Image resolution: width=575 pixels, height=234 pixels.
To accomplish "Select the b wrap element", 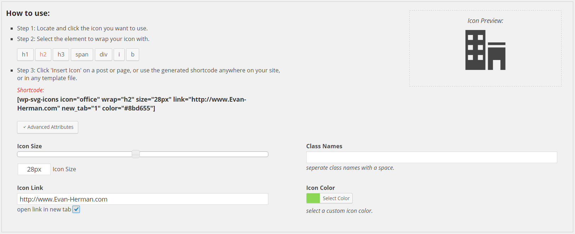I will click(132, 54).
